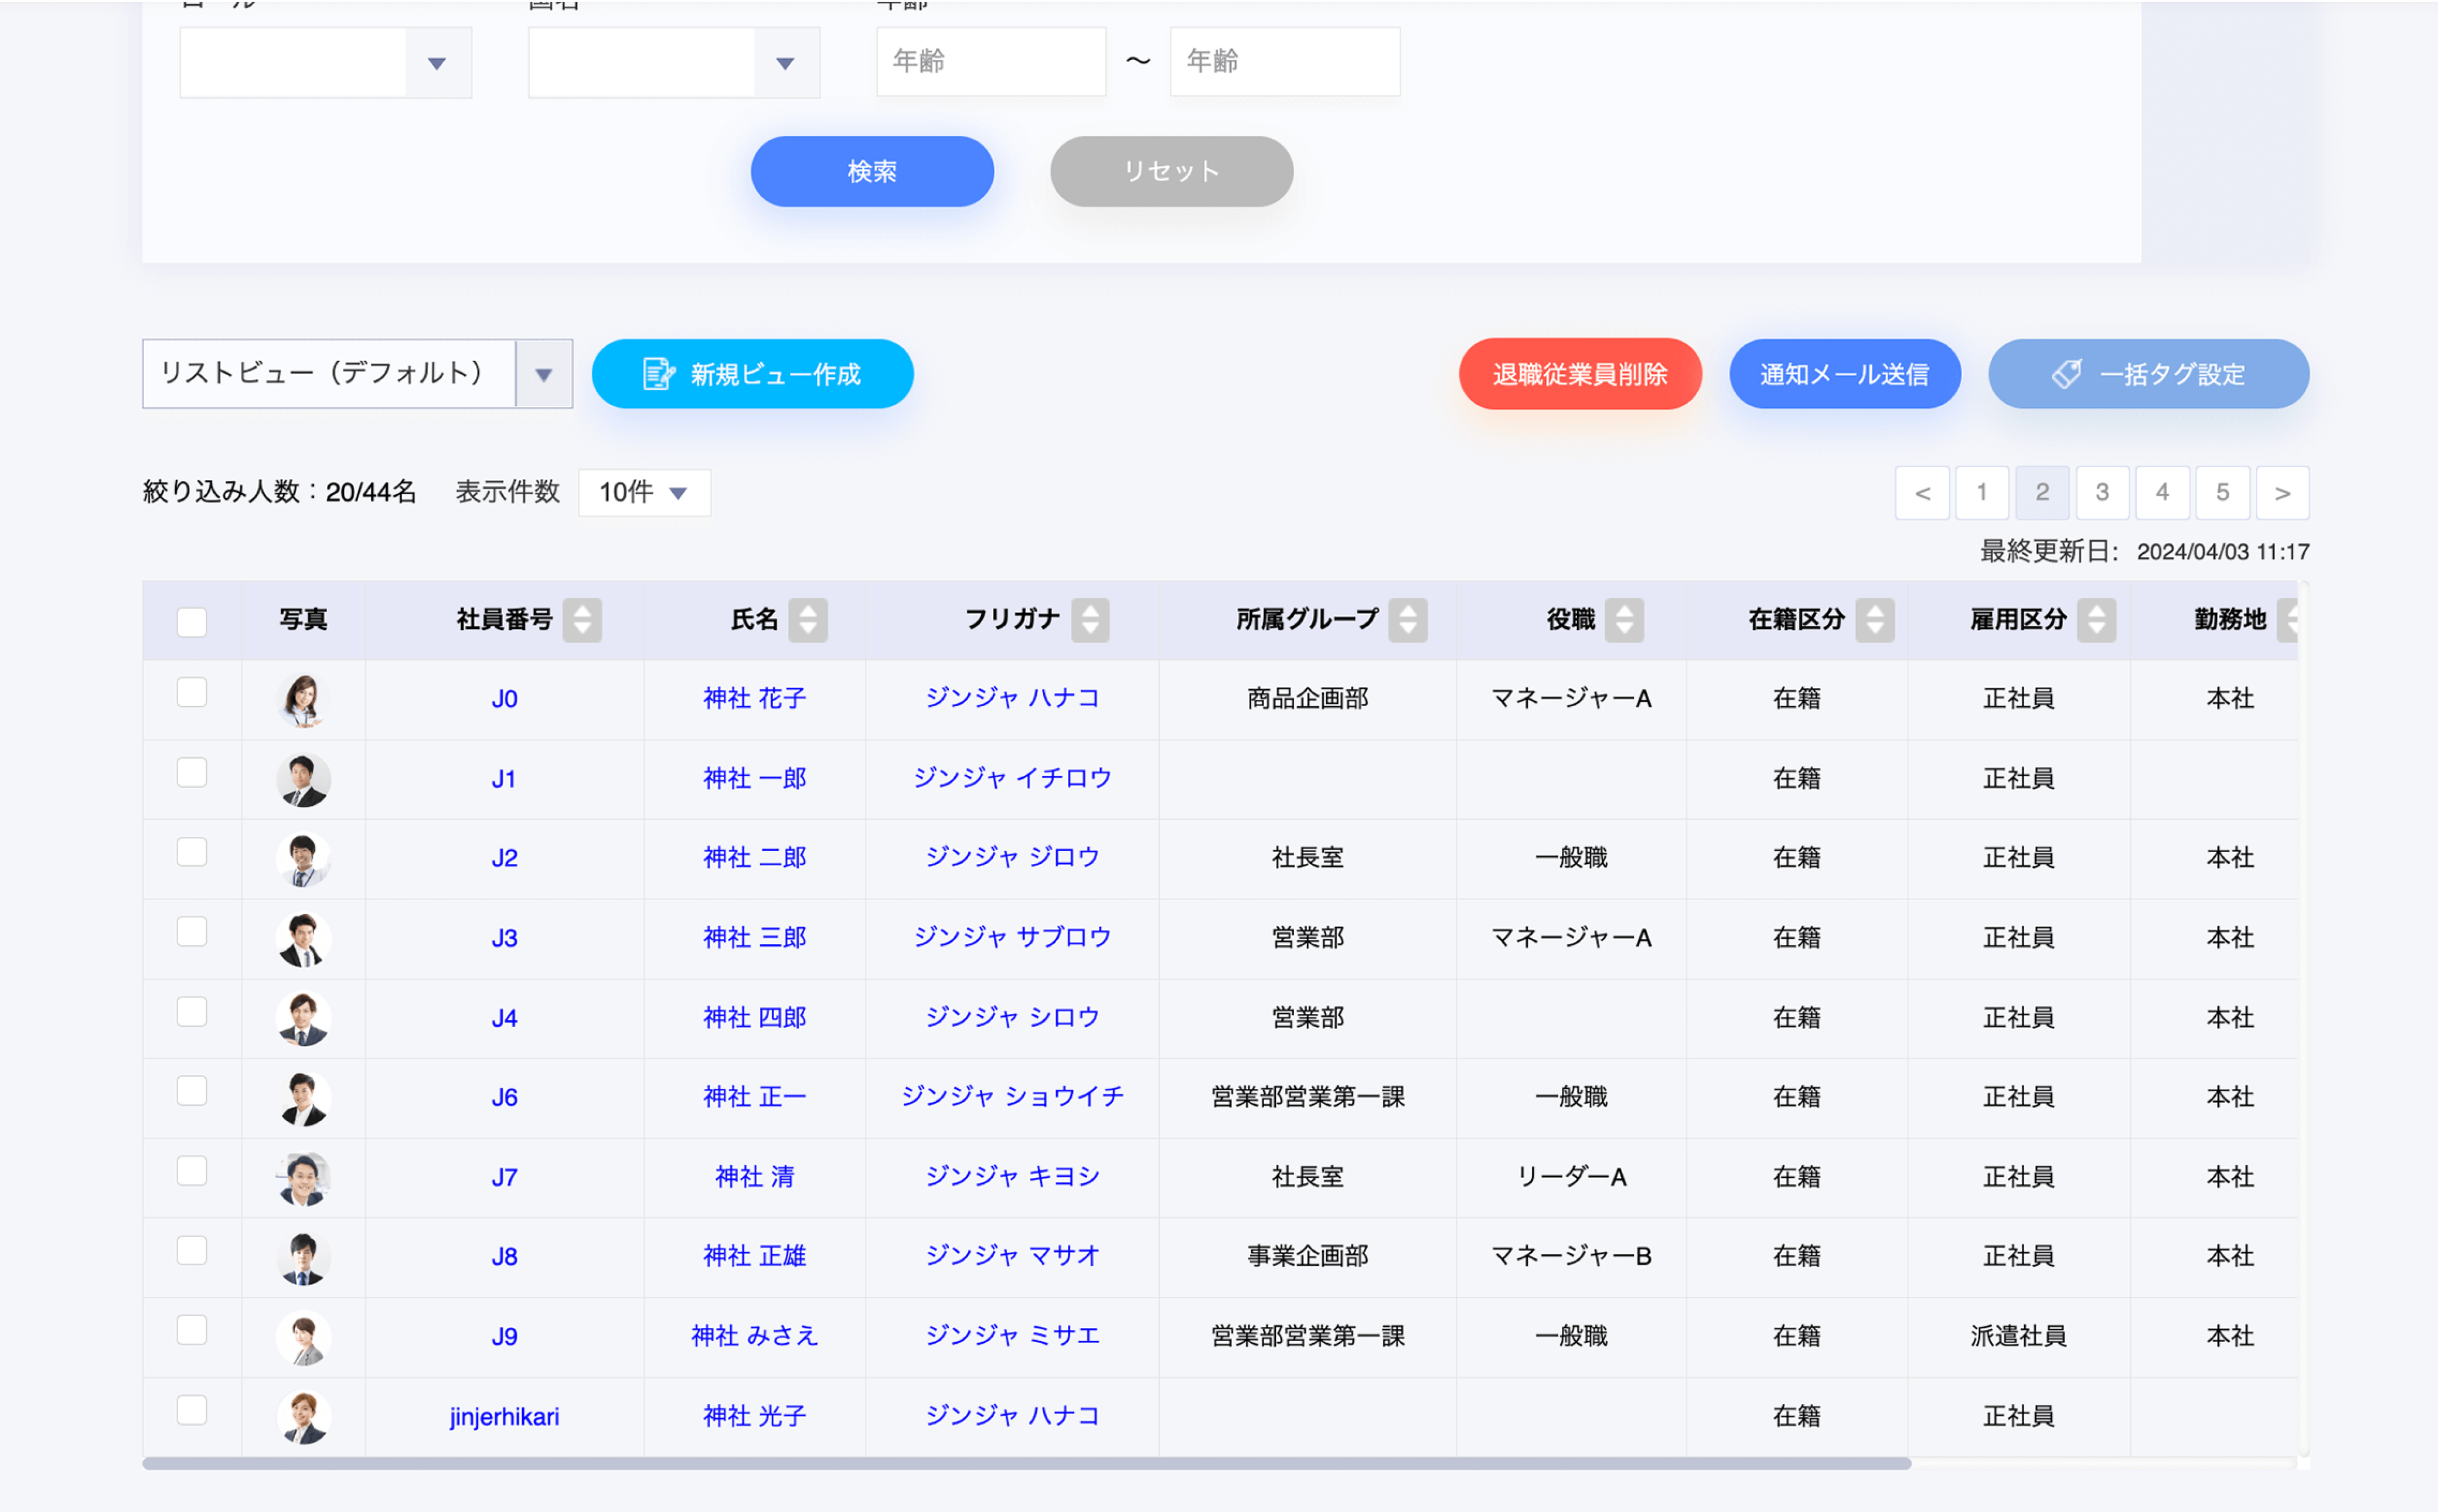The height and width of the screenshot is (1512, 2438).
Task: Click 雇用区分 sort icon
Action: click(x=2096, y=619)
